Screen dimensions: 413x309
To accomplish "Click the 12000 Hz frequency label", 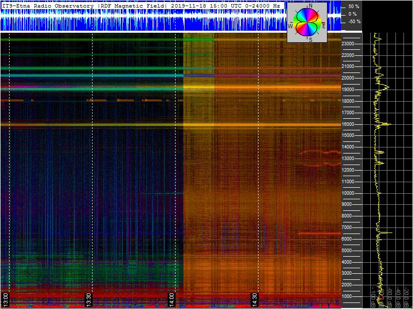I will pyautogui.click(x=348, y=170).
